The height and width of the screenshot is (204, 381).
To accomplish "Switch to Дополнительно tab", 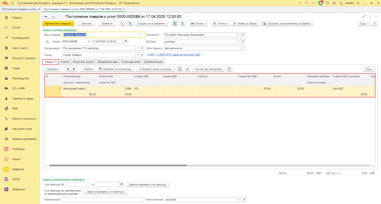I will pos(153,62).
